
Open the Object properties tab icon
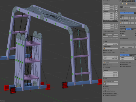pyautogui.click(x=132, y=1)
